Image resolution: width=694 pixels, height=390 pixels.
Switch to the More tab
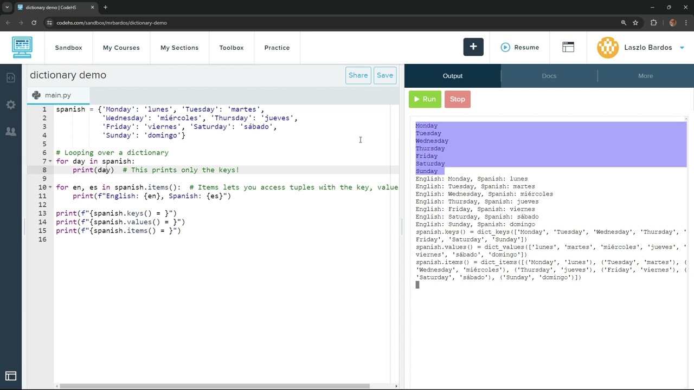(646, 76)
